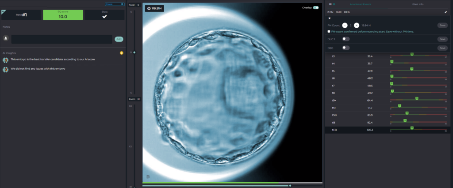Click Add button for notes
Image resolution: width=453 pixels, height=188 pixels.
[x=119, y=39]
